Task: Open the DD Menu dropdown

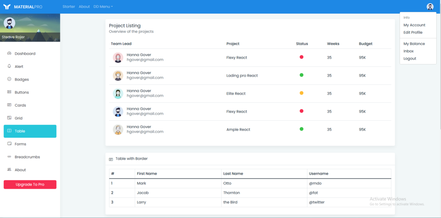Action: pos(103,7)
